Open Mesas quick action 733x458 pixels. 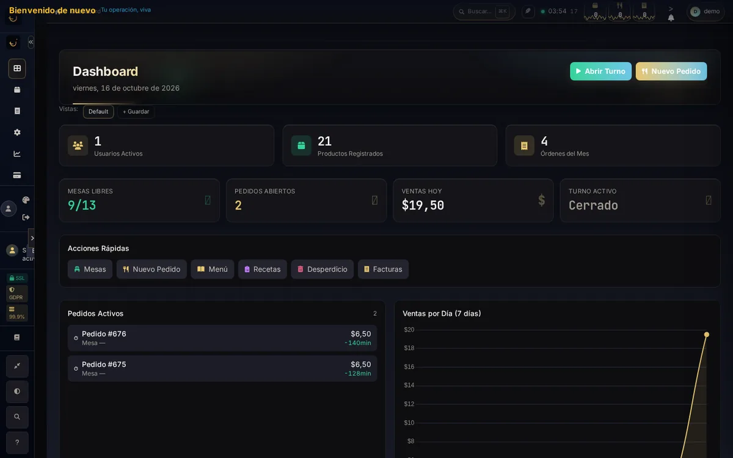90,269
